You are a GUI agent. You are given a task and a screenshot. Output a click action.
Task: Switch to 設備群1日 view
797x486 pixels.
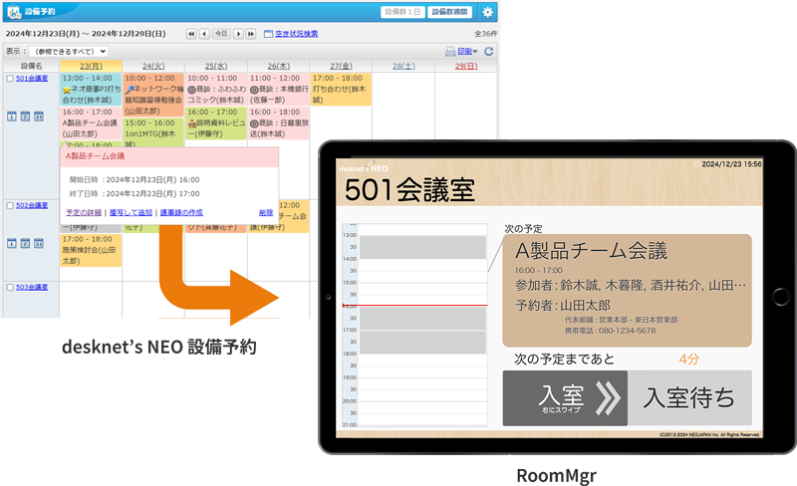point(402,12)
